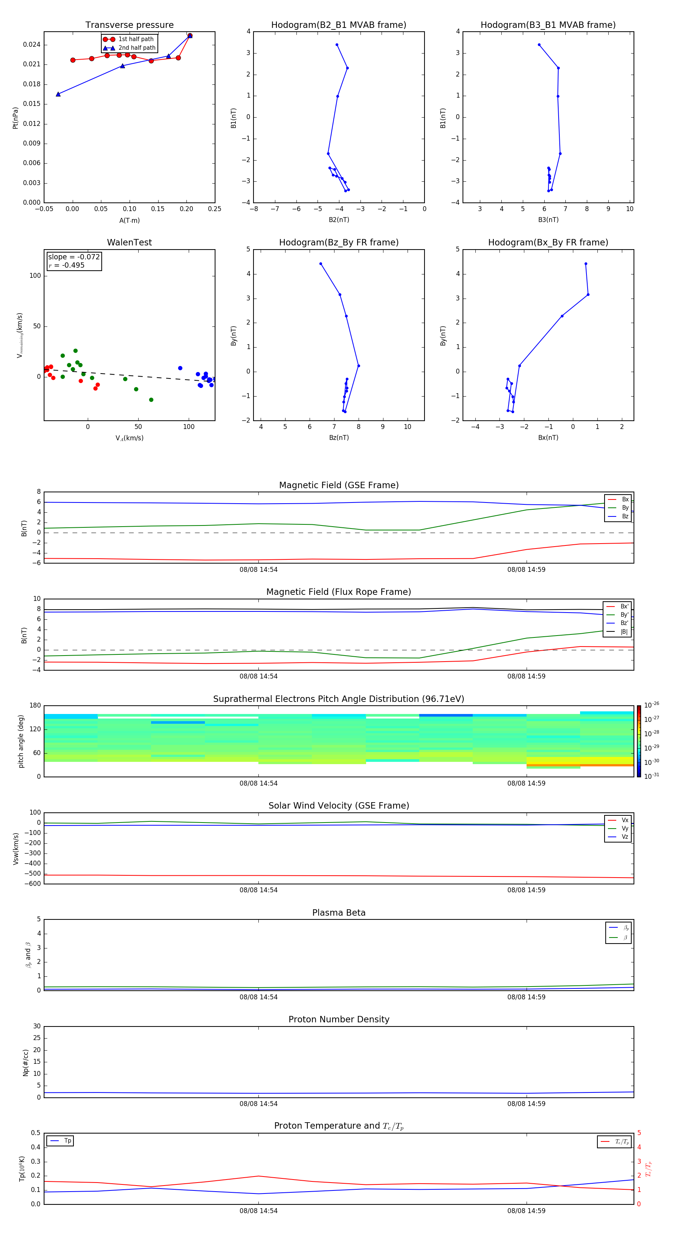Click the 'Plasma Beta' plot title
The height and width of the screenshot is (1244, 678).
pos(339,913)
